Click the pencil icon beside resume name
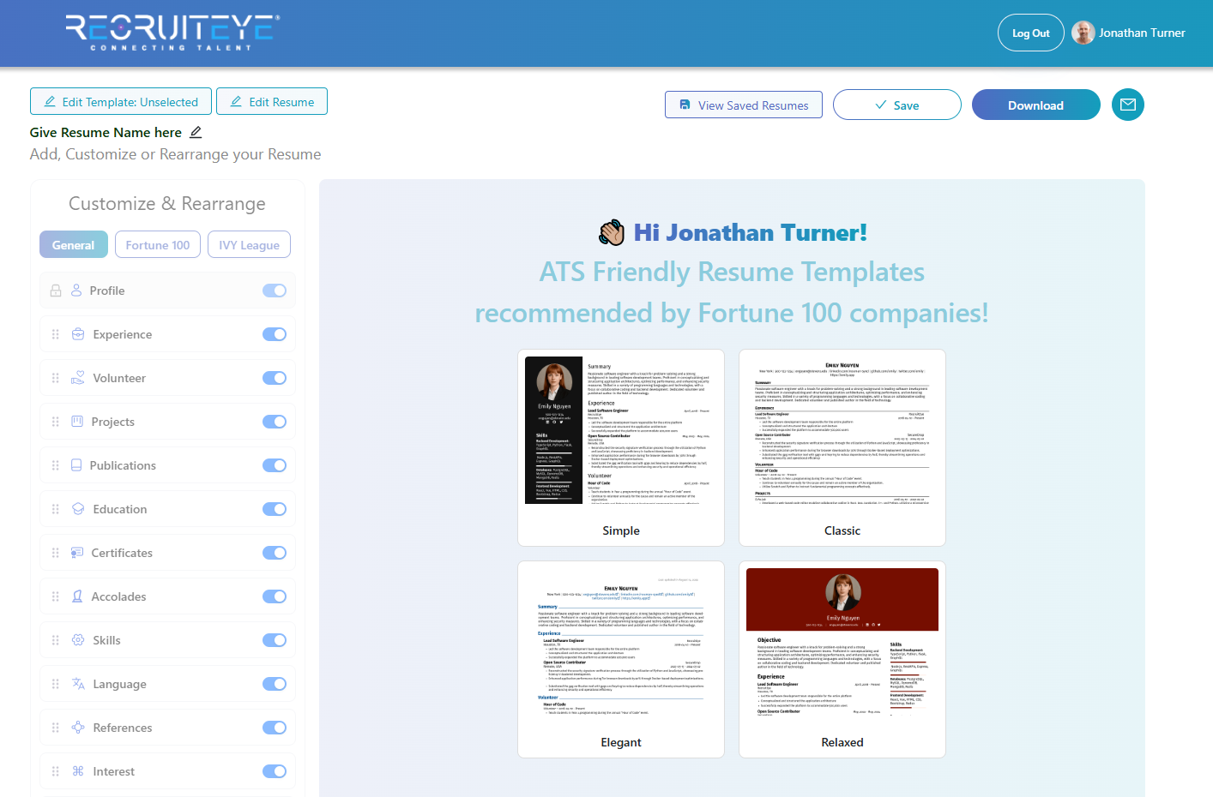1213x797 pixels. (x=196, y=132)
